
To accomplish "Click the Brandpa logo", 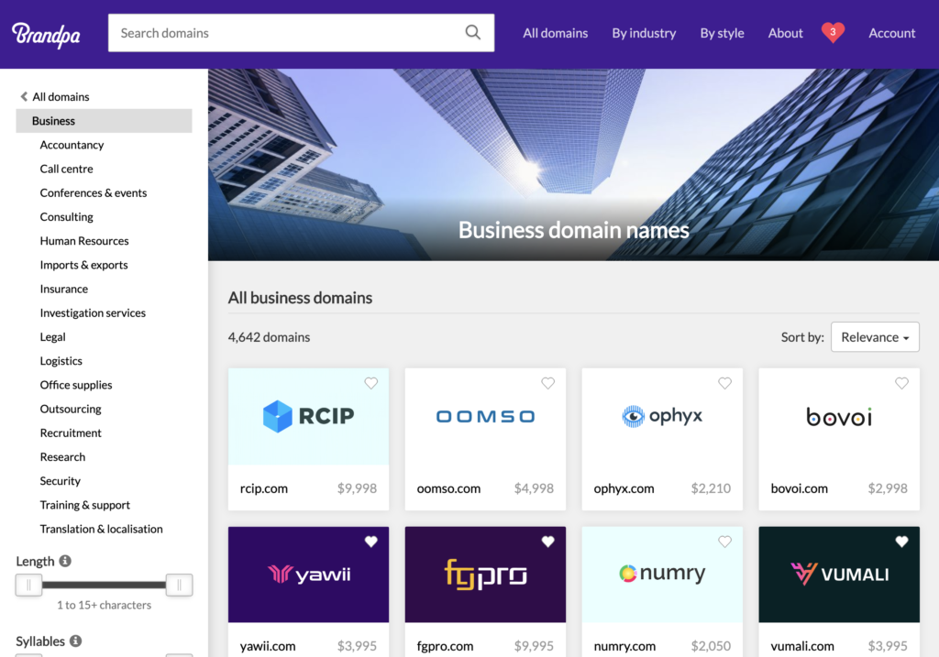I will tap(46, 35).
